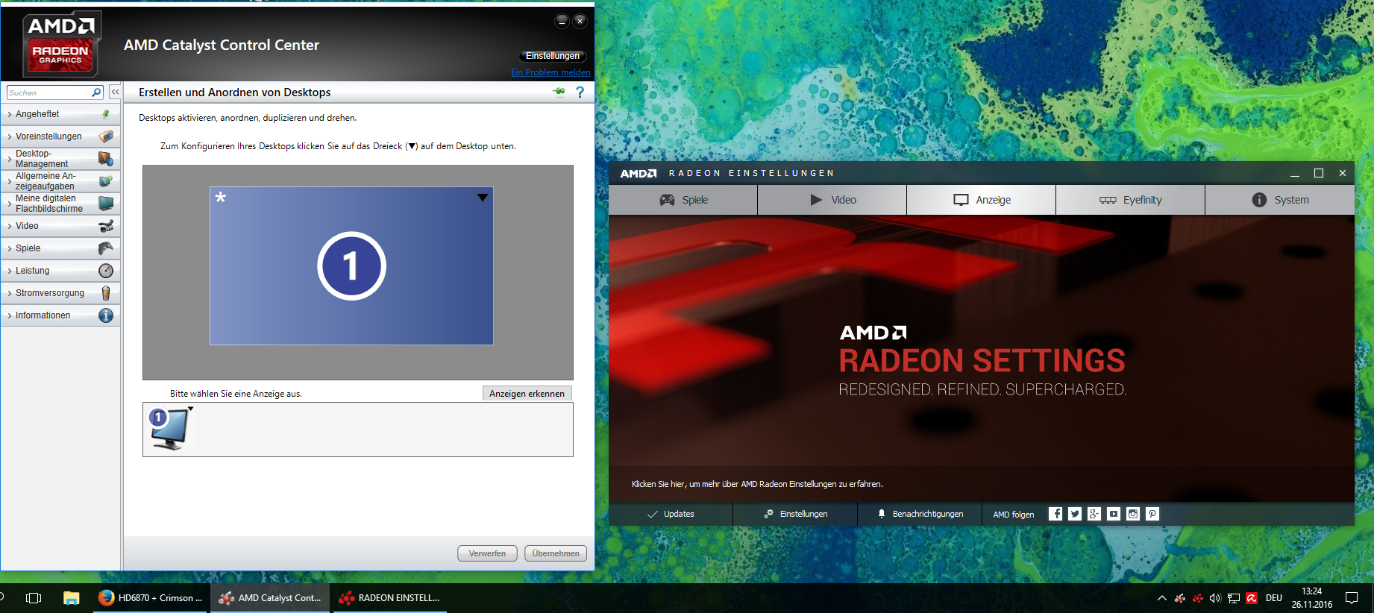
Task: Click the Anzeigen erkennen button
Action: 527,394
